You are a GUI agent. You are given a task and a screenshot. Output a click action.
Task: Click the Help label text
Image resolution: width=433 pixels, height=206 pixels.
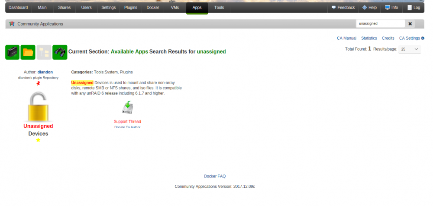[372, 7]
